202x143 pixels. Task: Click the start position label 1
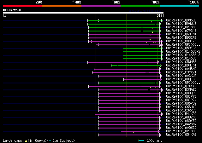(5, 15)
